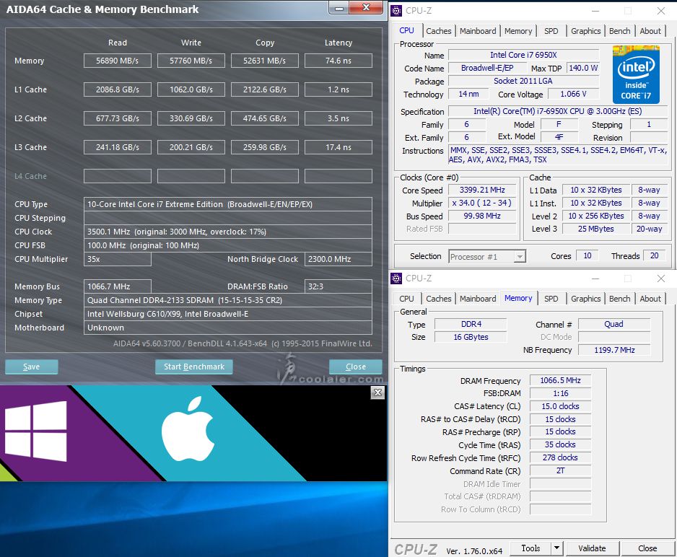
Task: Click CPU-Z Name field Intel Core i7 6950X
Action: tap(523, 55)
